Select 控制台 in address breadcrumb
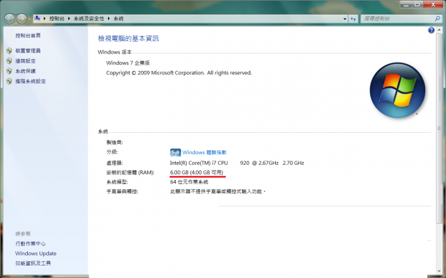Image resolution: width=446 pixels, height=278 pixels. coord(57,19)
